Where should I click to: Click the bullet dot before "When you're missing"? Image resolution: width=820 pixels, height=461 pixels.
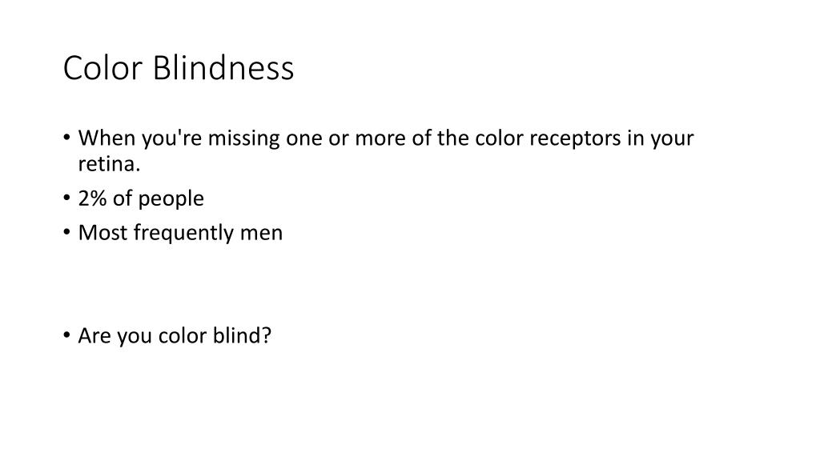(66, 138)
